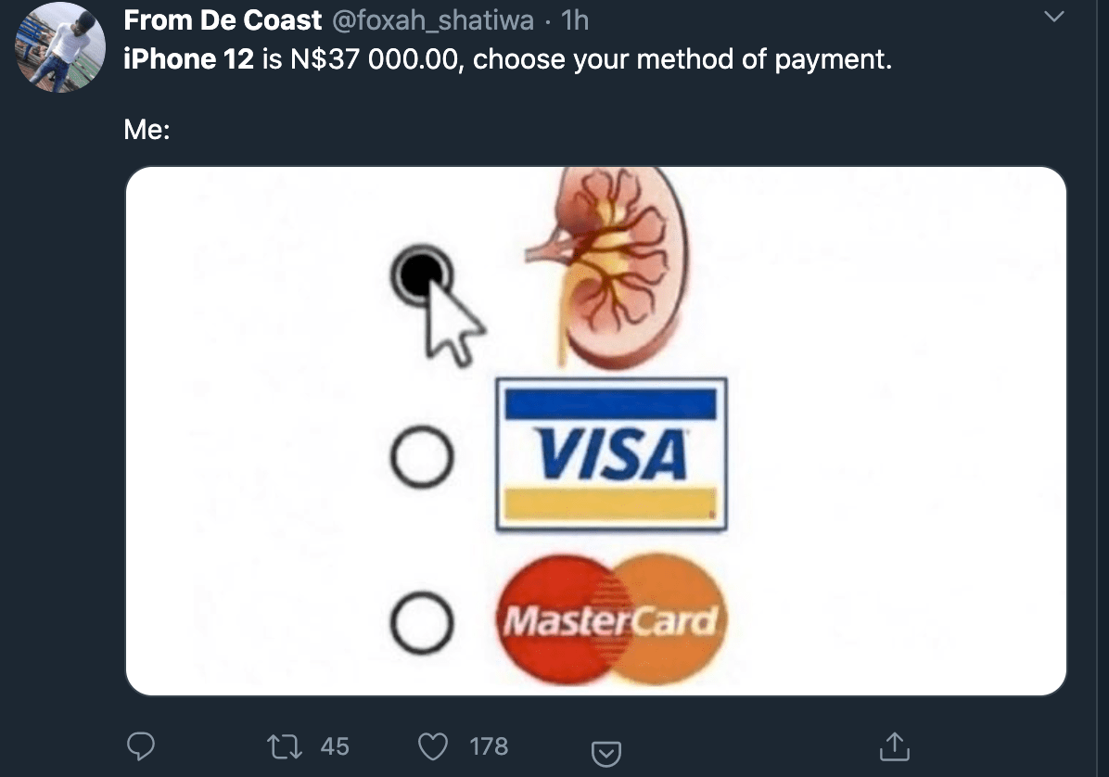Click the MasterCard logo

[x=611, y=620]
